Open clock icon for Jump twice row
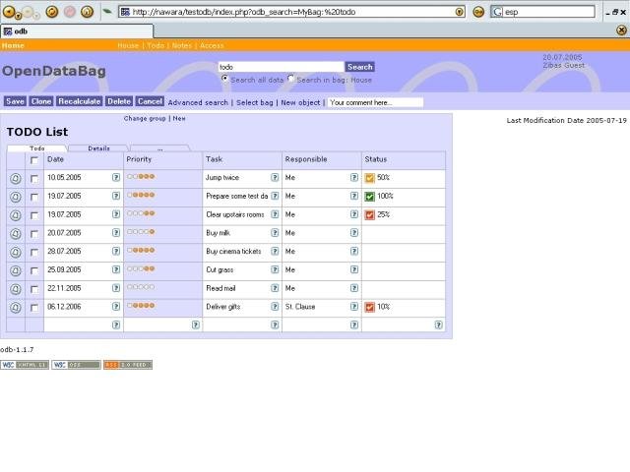Viewport: 630px width, 472px height. coord(16,178)
